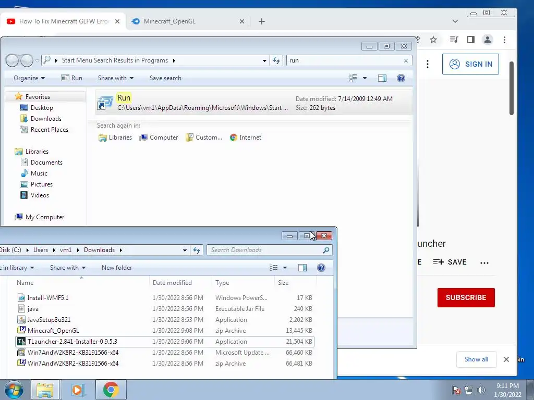Open a new Chrome tab

pos(262,21)
